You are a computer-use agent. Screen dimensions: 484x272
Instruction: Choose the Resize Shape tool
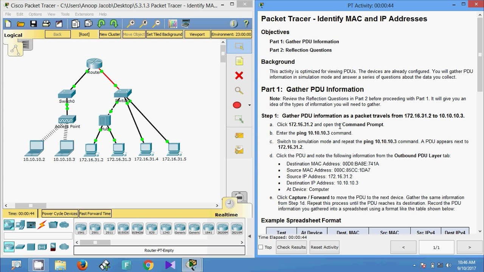pyautogui.click(x=239, y=119)
